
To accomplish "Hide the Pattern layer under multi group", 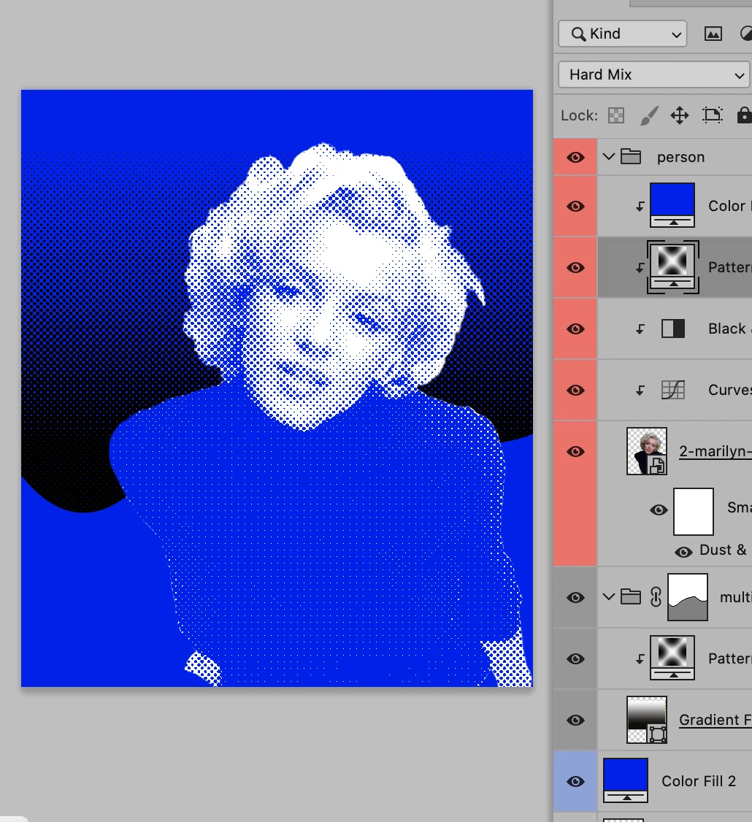I will 575,659.
